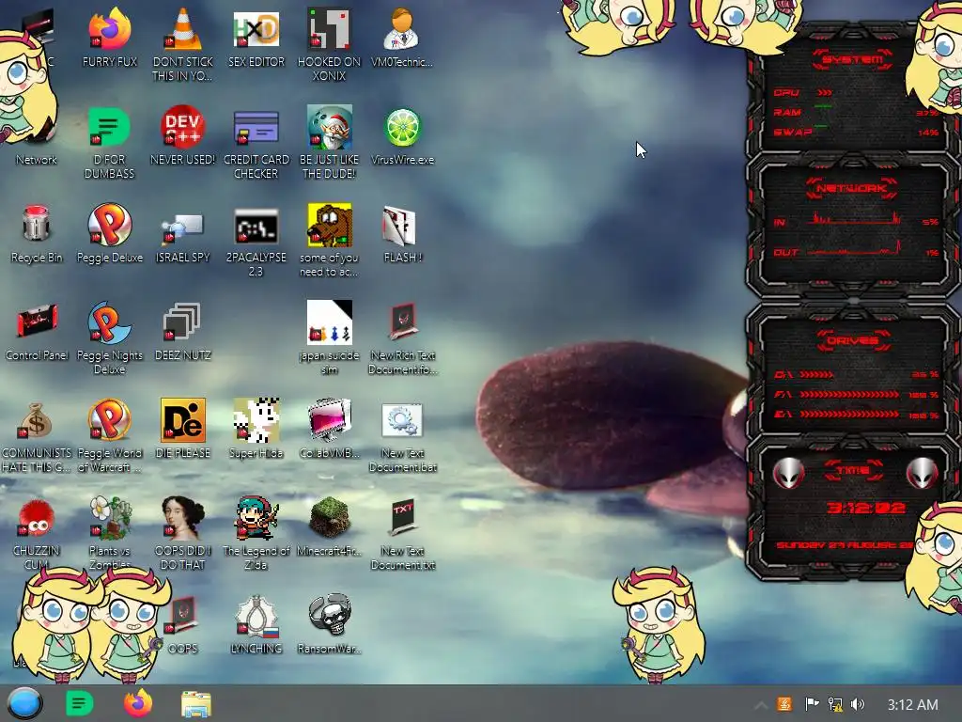Open the LYNCHING desktop icon
This screenshot has height=722, width=962.
click(x=256, y=616)
